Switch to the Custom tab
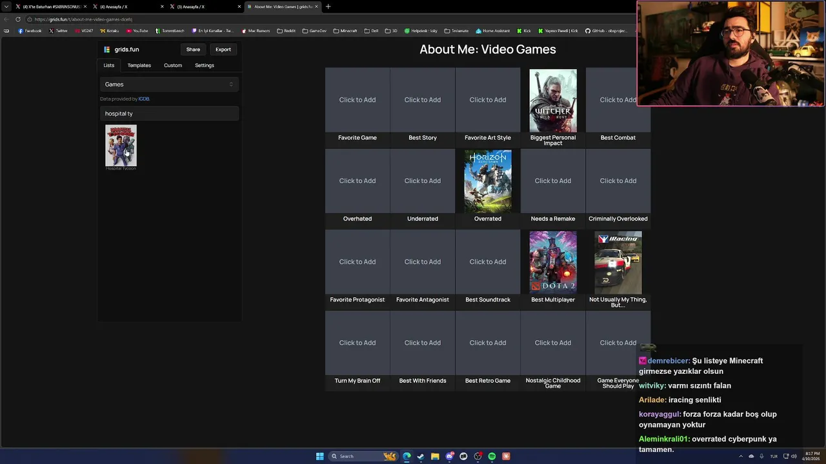The height and width of the screenshot is (464, 826). tap(173, 65)
